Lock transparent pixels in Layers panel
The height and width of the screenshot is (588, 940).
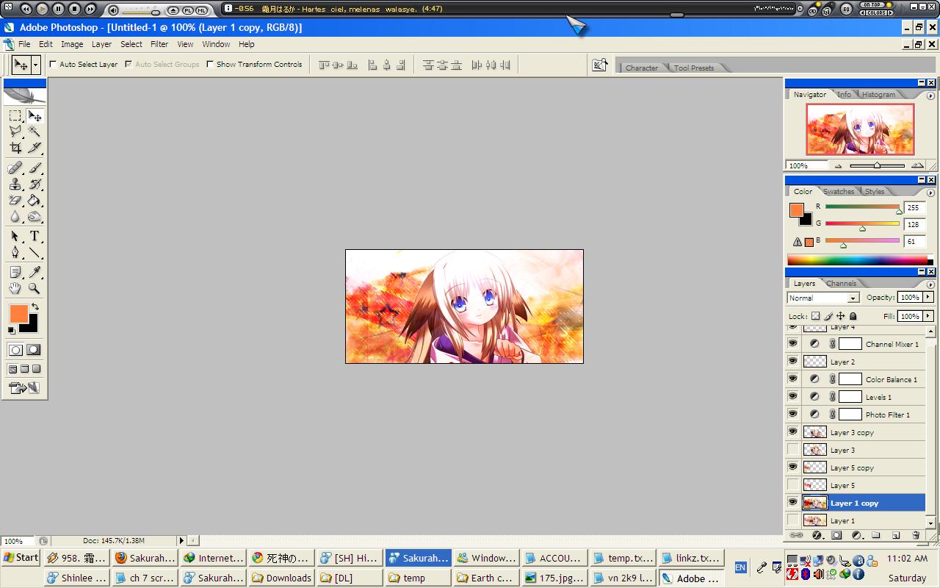pos(816,316)
